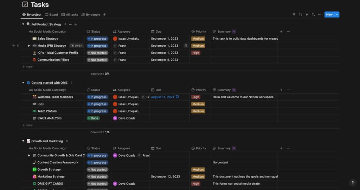Collapse the Full Product Strategy group
Viewport: 360px width, 190px height.
[x=23, y=24]
